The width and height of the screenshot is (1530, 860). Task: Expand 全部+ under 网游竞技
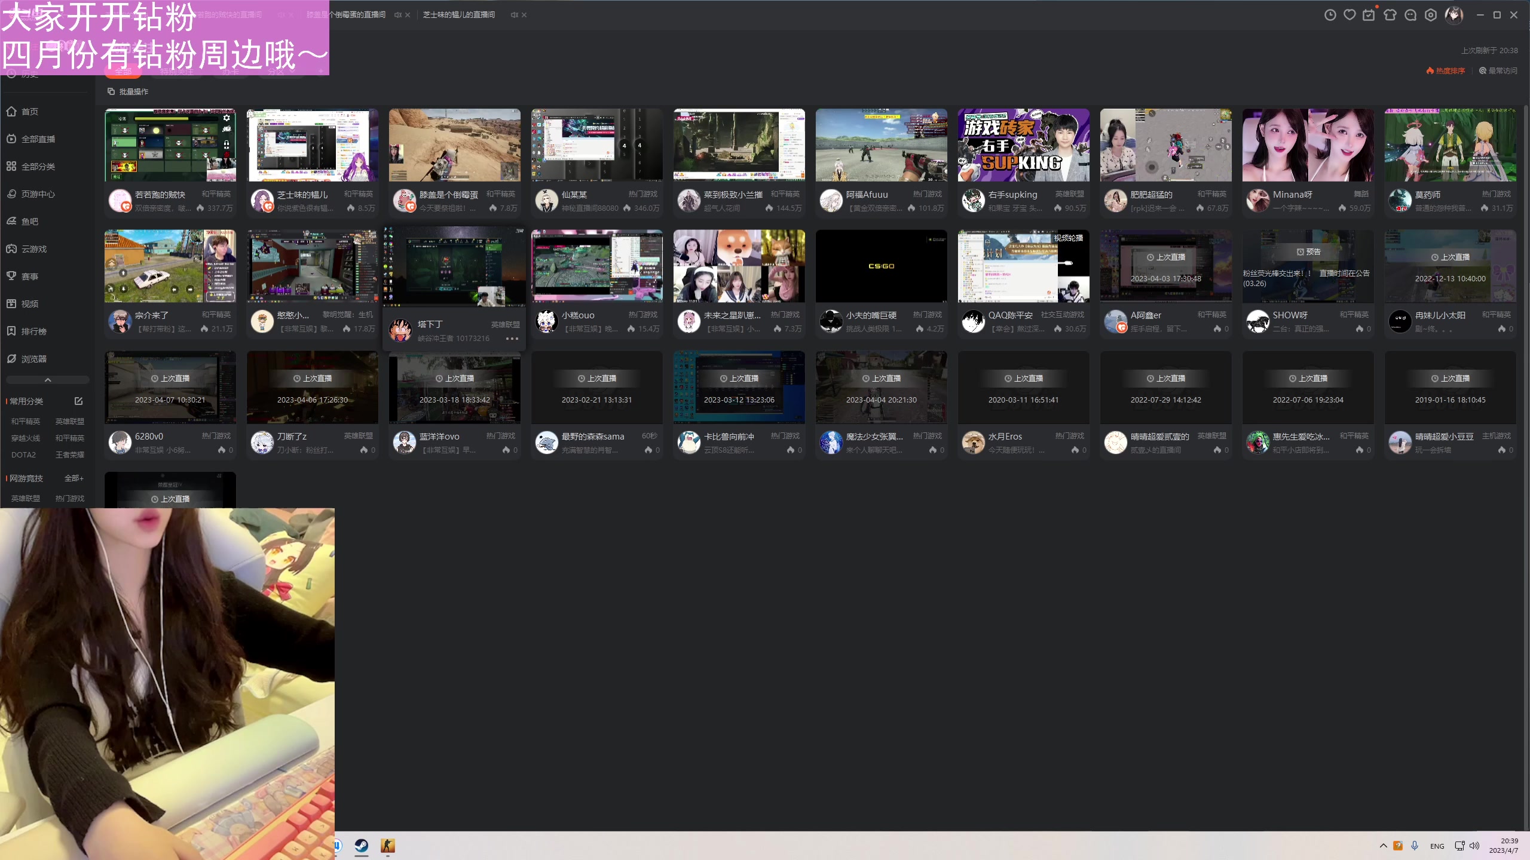74,478
